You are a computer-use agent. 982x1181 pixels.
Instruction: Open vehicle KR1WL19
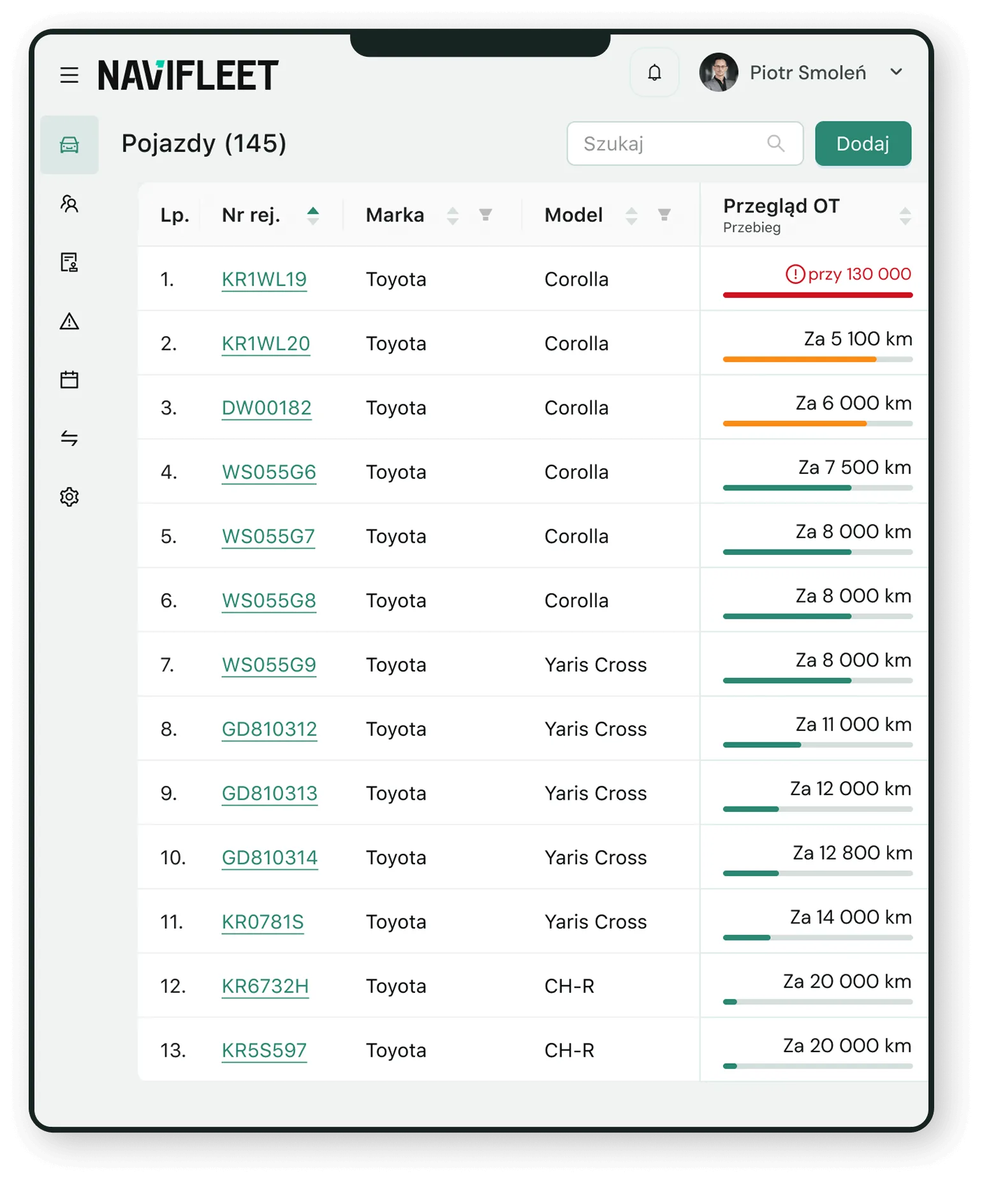pyautogui.click(x=264, y=279)
